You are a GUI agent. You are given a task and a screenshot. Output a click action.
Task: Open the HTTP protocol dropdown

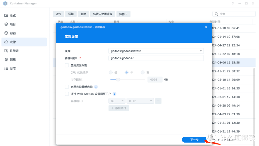tap(140, 101)
